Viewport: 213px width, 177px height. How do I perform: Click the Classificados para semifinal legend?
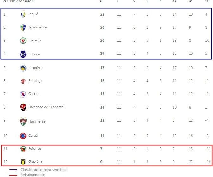tap(44, 170)
